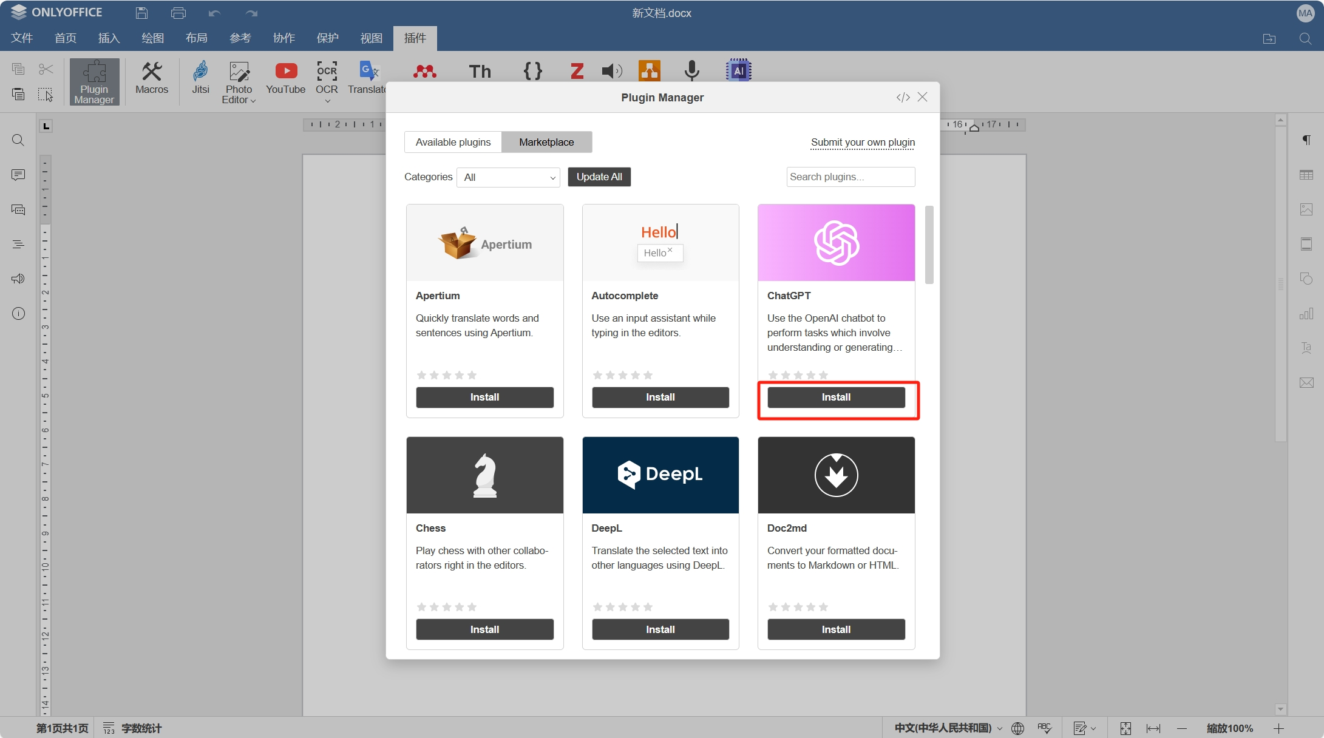Open the Plugin Manager toolbar button
The width and height of the screenshot is (1324, 738).
pyautogui.click(x=94, y=82)
